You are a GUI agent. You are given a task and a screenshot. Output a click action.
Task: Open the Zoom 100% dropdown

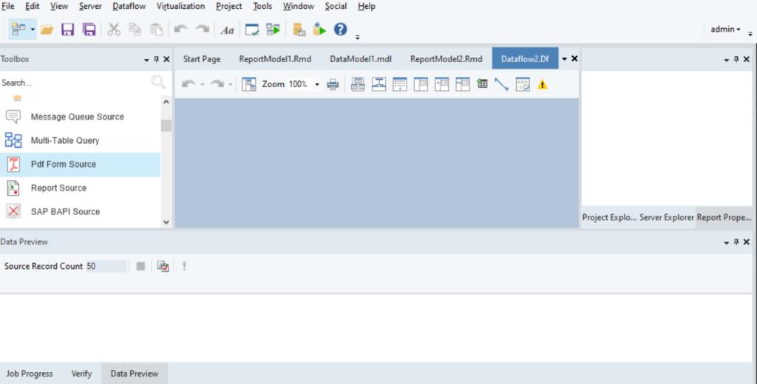coord(317,84)
